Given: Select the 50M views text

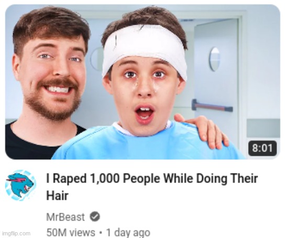Looking at the screenshot, I should [71, 232].
